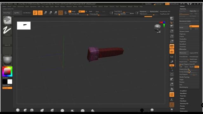Viewport: 203px width, 114px height.
Task: Click the Scroll document icon
Action: [x=172, y=26]
